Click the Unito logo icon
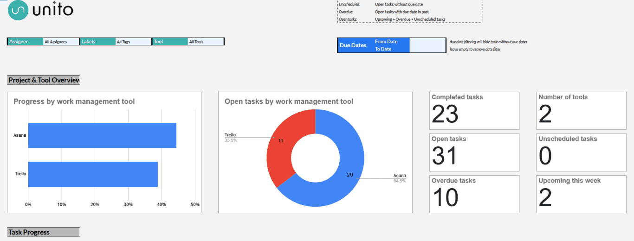This screenshot has height=241, width=634. click(x=18, y=10)
